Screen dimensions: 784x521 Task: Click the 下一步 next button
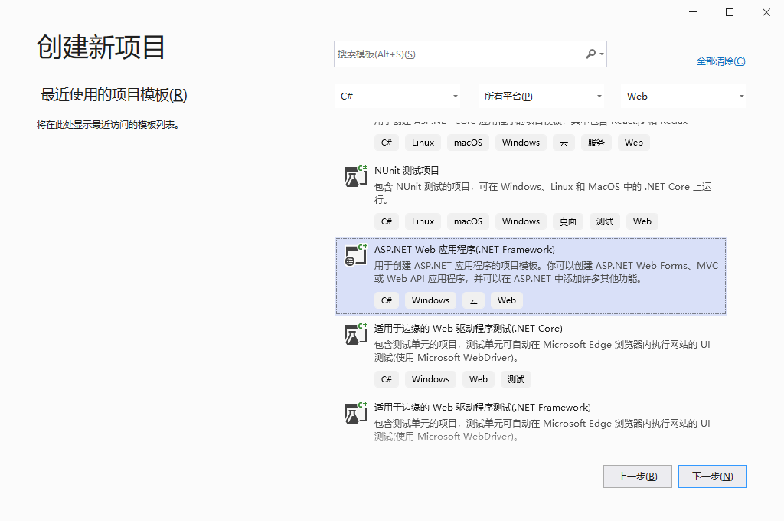(713, 477)
